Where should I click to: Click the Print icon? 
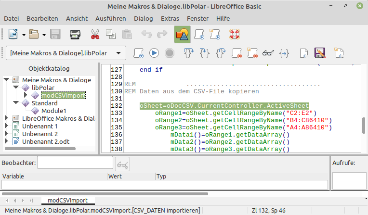point(75,35)
